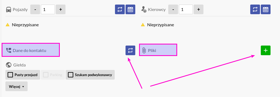This screenshot has height=97, width=280.
Task: Increase Kierowcy count with plus button
Action: coord(199,9)
